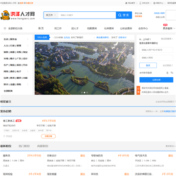The height and width of the screenshot is (176, 176).
Task: Open the 淘宝客服 job listing
Action: pyautogui.click(x=52, y=174)
